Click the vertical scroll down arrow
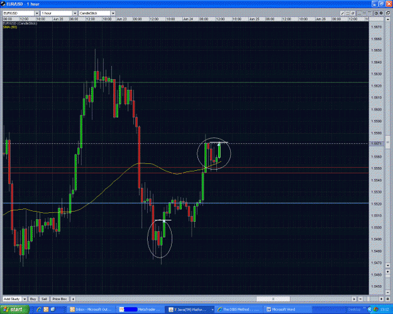The height and width of the screenshot is (314, 393). coord(388,265)
